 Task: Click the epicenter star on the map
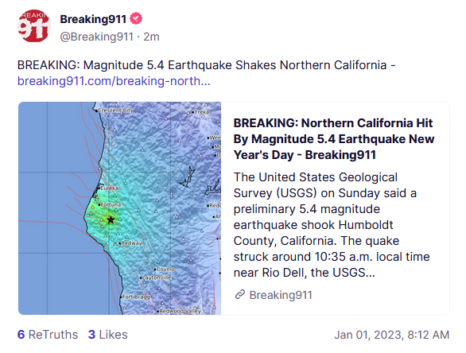click(111, 220)
